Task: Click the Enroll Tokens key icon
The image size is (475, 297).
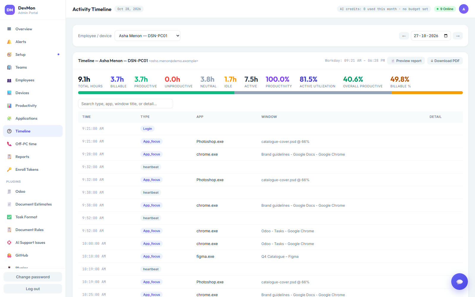Action: 9,169
